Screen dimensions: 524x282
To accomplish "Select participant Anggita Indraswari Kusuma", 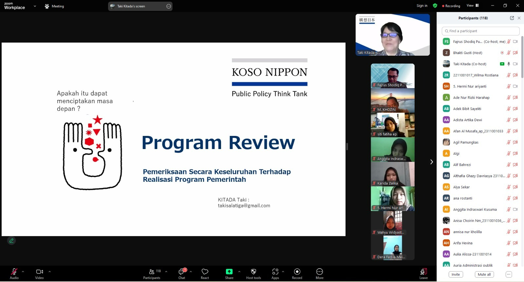I will tap(480, 209).
